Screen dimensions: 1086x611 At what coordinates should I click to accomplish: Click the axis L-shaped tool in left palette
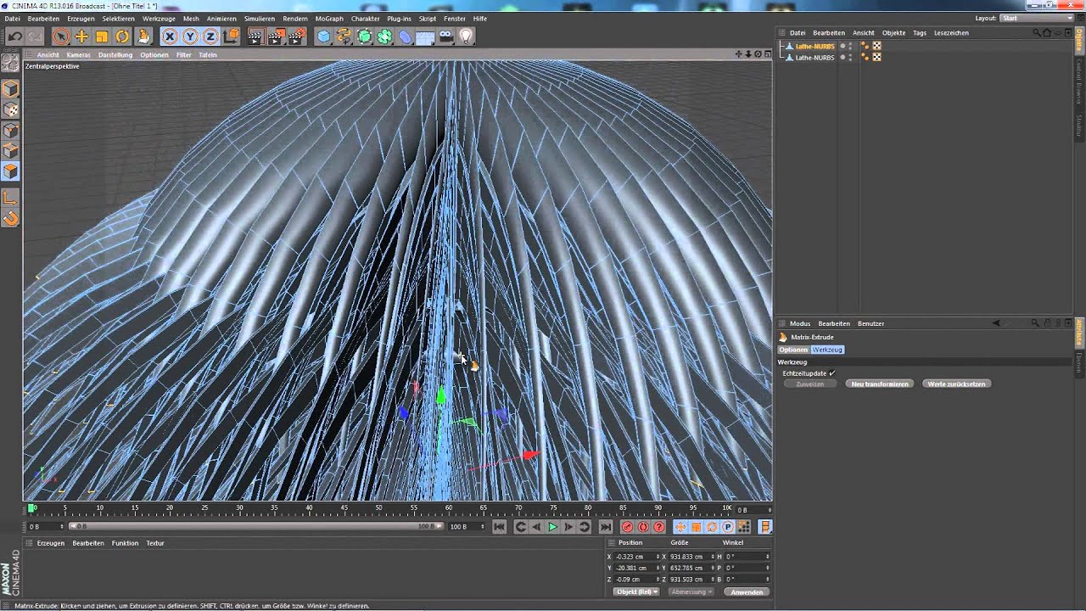point(11,198)
